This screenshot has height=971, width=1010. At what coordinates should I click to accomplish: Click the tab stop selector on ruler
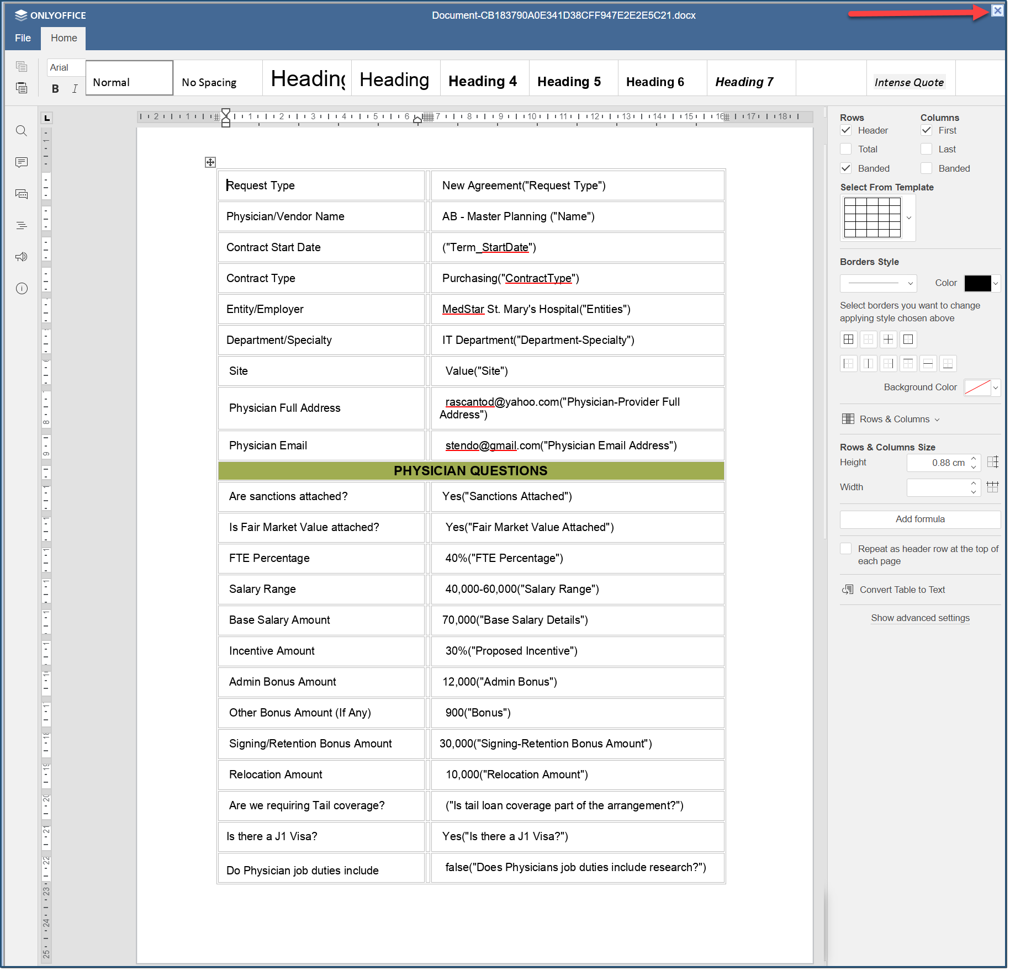coord(47,118)
